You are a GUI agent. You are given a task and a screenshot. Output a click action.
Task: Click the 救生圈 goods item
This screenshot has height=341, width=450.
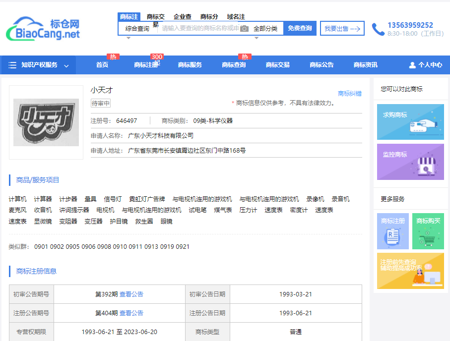pos(144,222)
